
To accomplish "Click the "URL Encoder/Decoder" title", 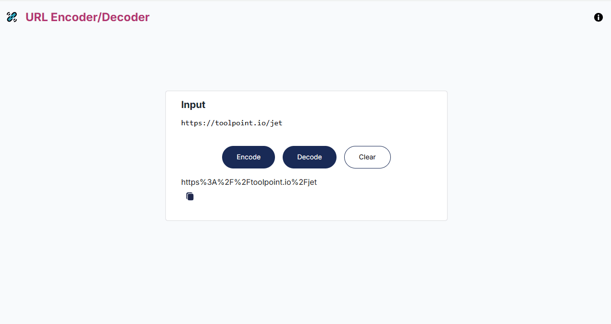I will 87,17.
